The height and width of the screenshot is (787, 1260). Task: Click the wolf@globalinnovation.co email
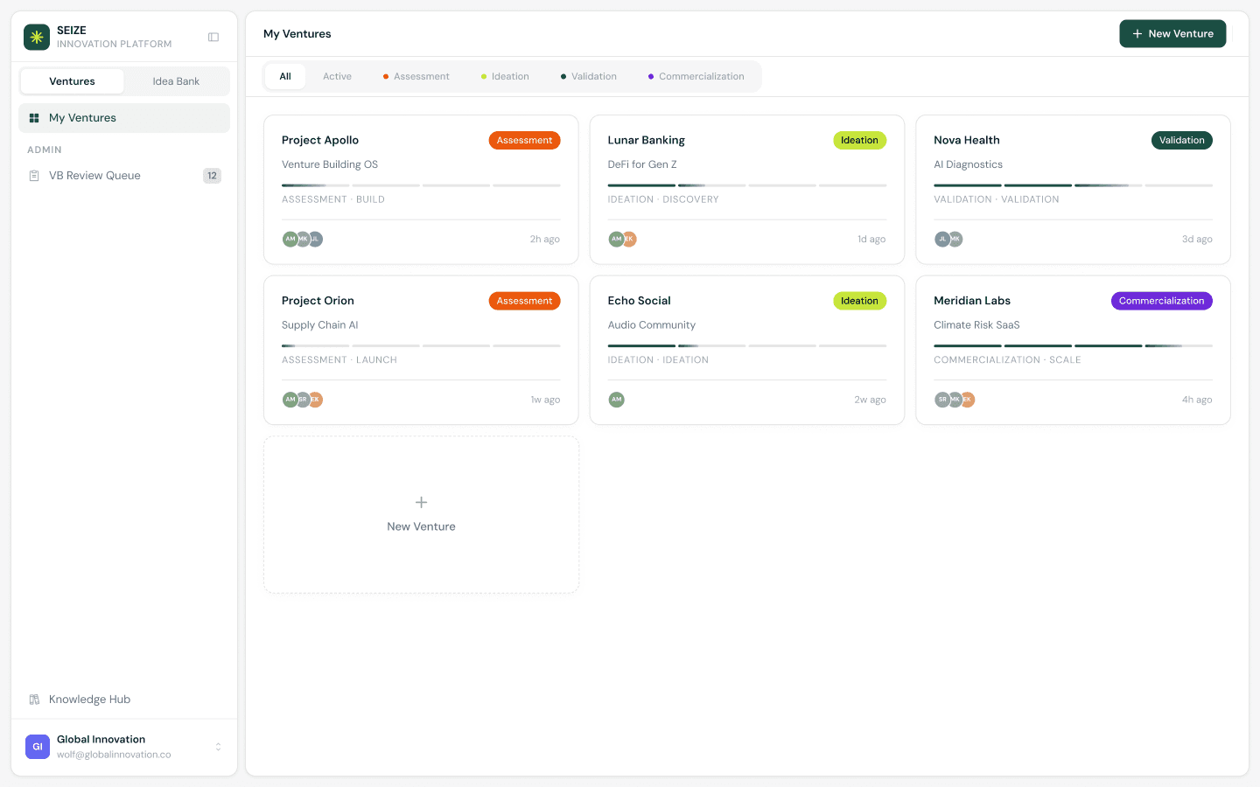coord(114,755)
